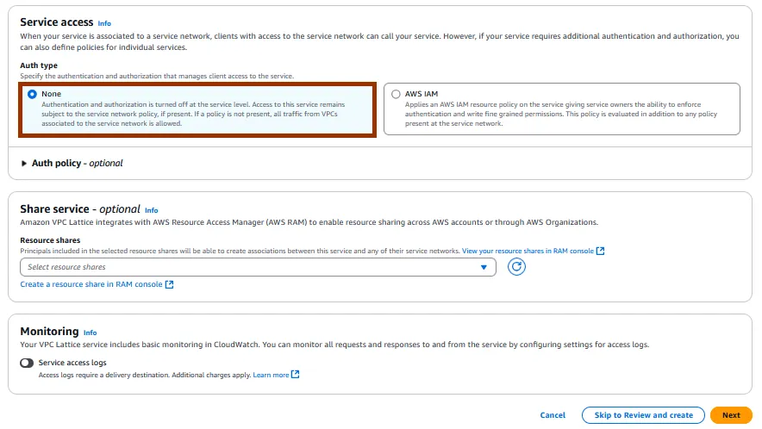762x429 pixels.
Task: Expand the Auth policy optional section
Action: (x=24, y=163)
